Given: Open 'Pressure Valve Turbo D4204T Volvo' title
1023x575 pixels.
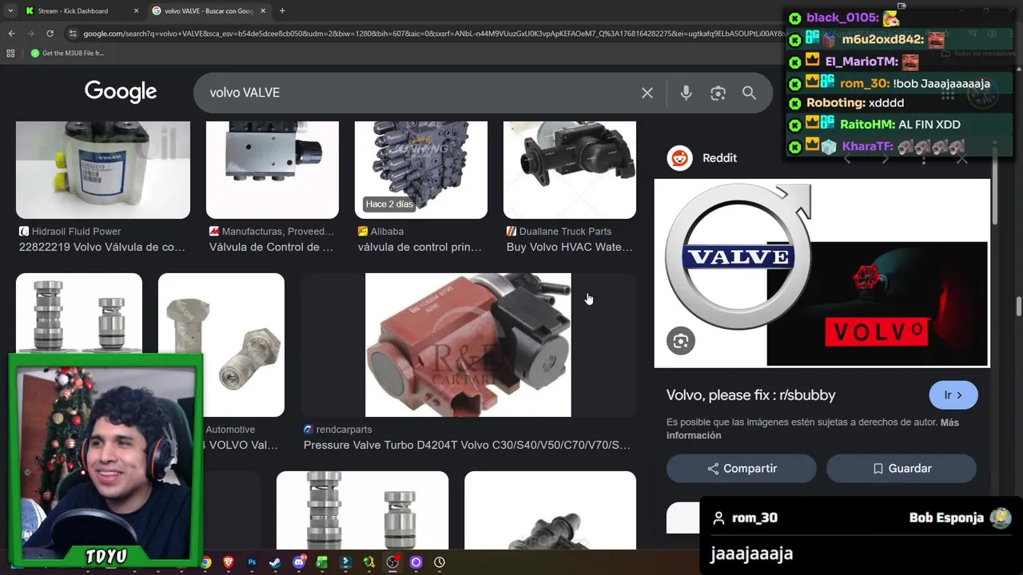Looking at the screenshot, I should [x=467, y=445].
